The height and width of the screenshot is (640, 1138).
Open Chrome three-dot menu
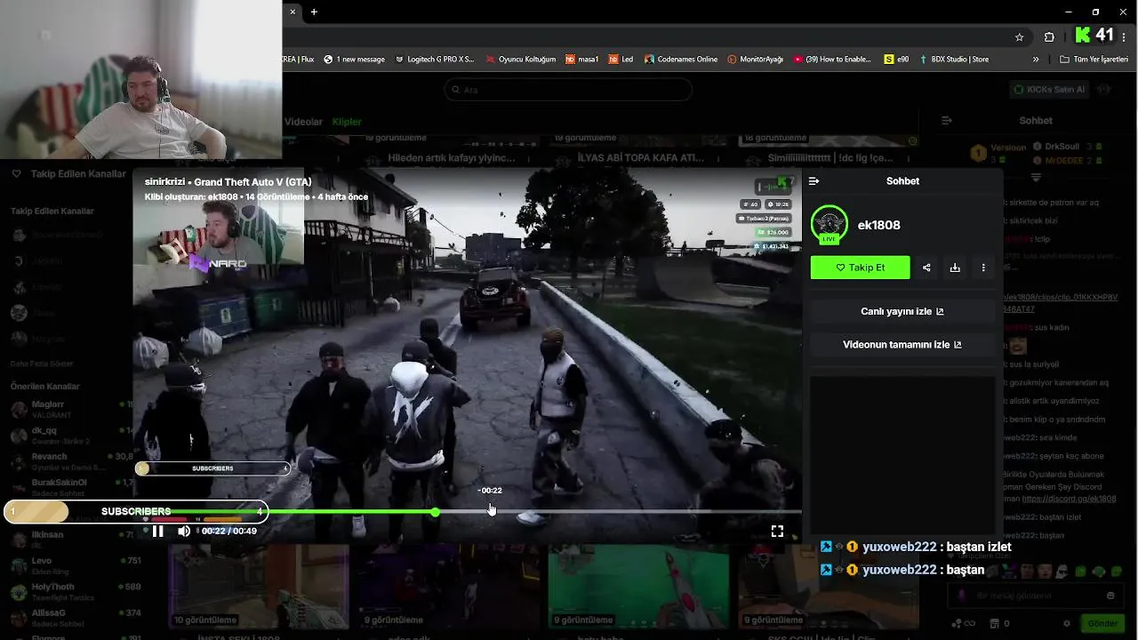[1125, 36]
